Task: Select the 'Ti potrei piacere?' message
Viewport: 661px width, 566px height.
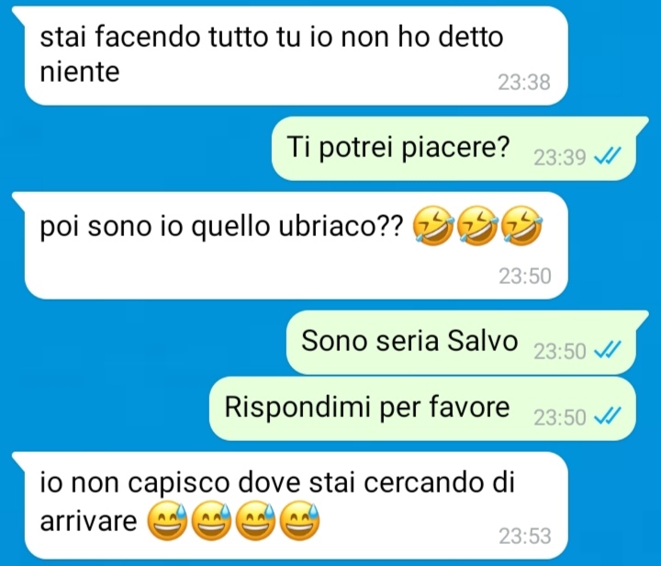Action: pyautogui.click(x=454, y=149)
